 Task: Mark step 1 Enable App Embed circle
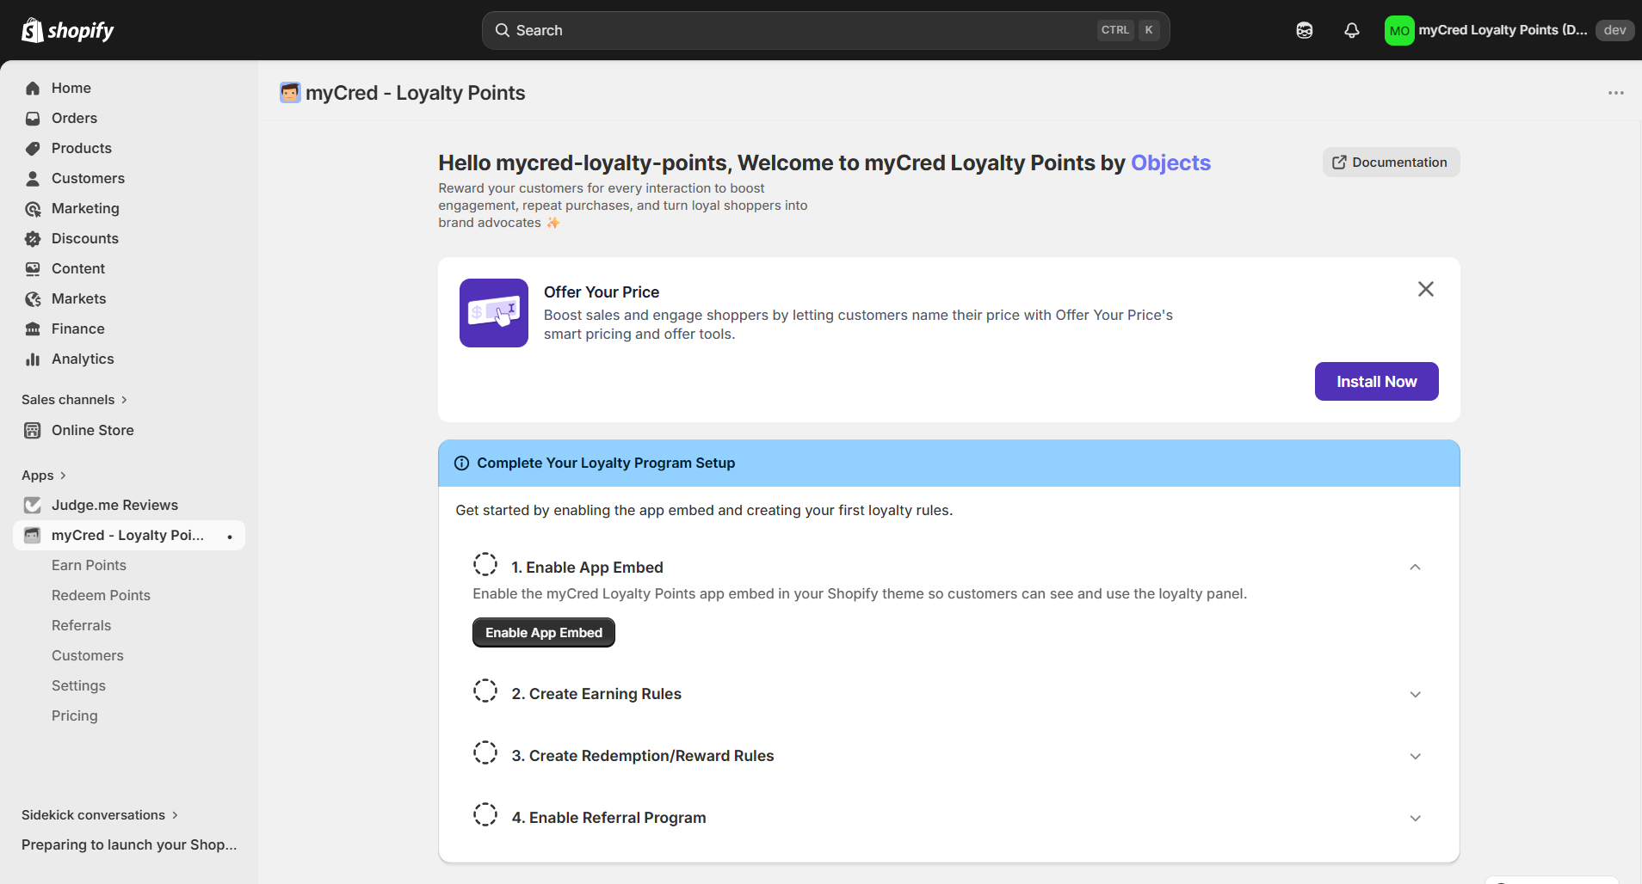485,565
